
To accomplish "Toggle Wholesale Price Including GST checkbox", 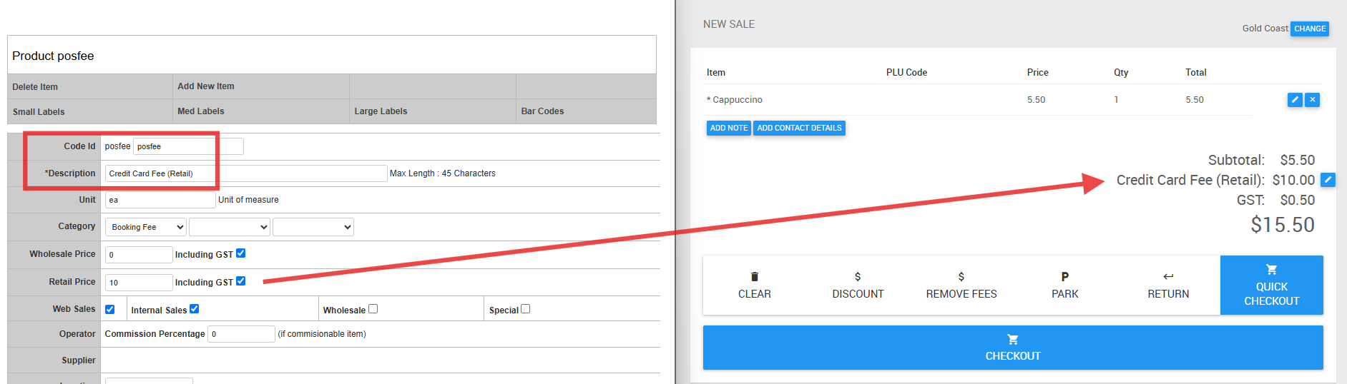I will [241, 253].
